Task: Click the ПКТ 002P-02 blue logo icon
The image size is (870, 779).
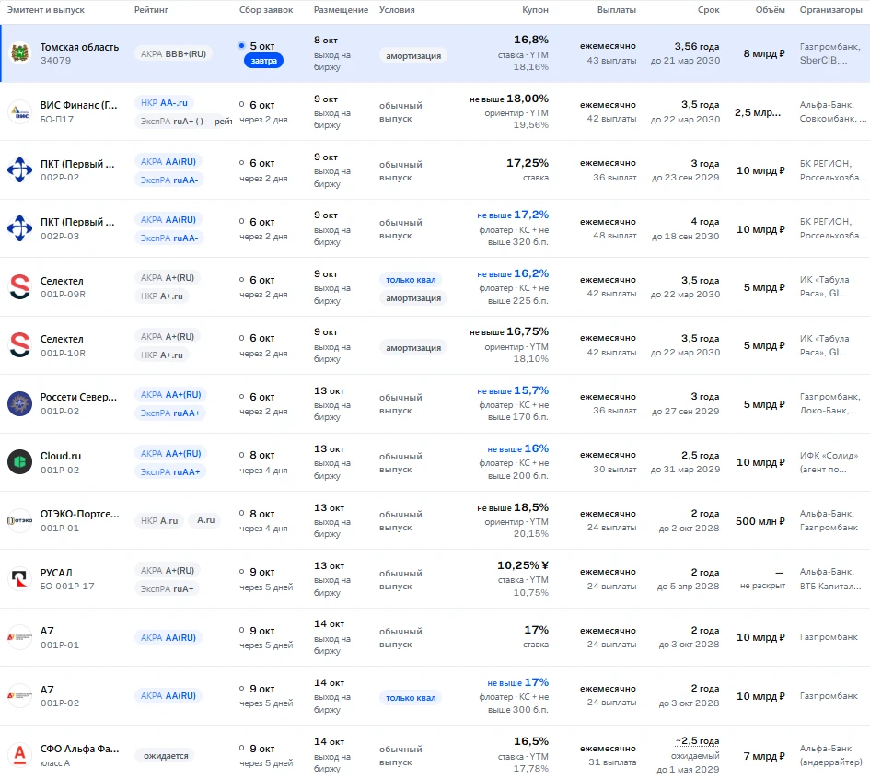Action: pos(20,169)
